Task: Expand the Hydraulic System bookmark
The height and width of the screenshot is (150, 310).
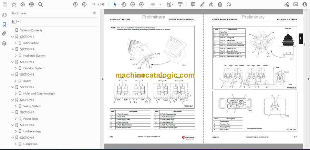Action: pos(16,56)
